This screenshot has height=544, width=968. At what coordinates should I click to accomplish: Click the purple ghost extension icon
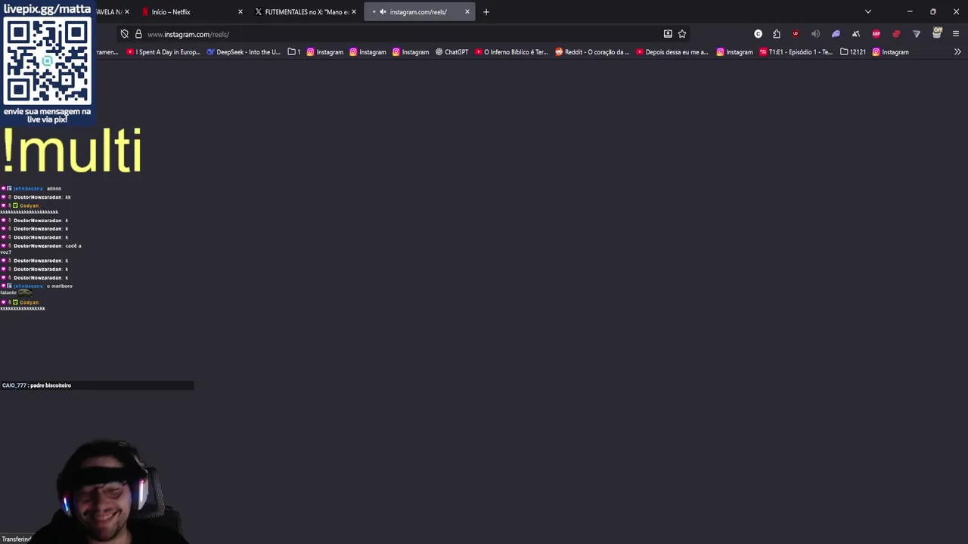click(x=836, y=34)
